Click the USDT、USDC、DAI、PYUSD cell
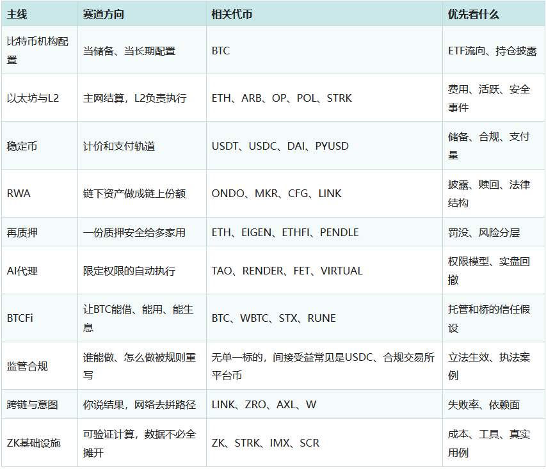Viewport: 546px width, 469px height. click(x=325, y=145)
